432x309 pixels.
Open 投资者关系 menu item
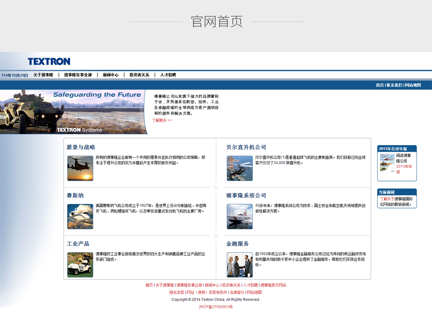click(x=139, y=75)
